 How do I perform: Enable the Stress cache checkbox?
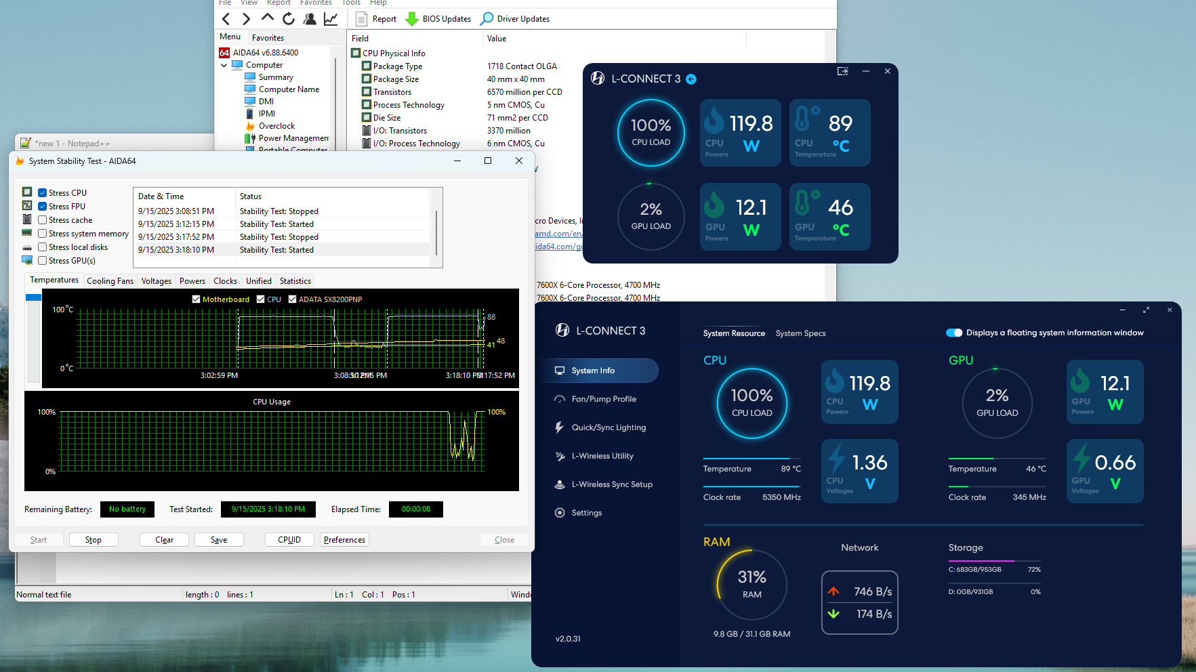[x=43, y=220]
